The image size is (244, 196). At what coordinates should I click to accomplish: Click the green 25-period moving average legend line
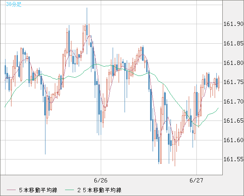69,190
